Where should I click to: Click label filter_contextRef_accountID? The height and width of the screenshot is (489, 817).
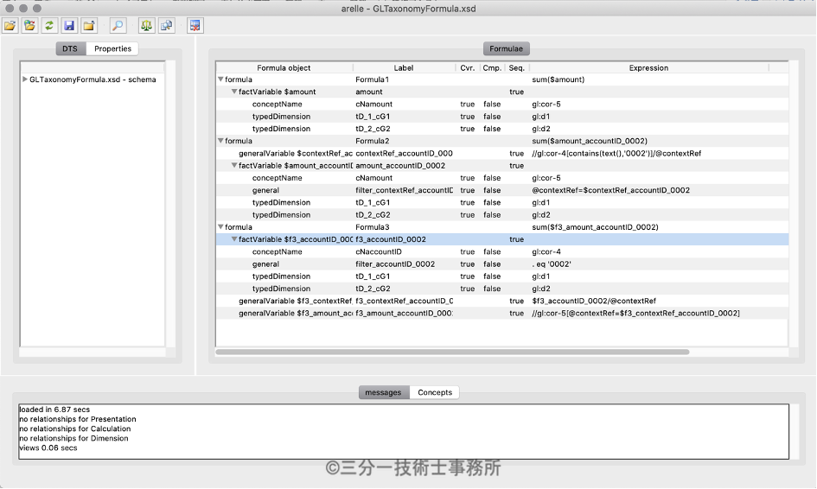tap(405, 190)
